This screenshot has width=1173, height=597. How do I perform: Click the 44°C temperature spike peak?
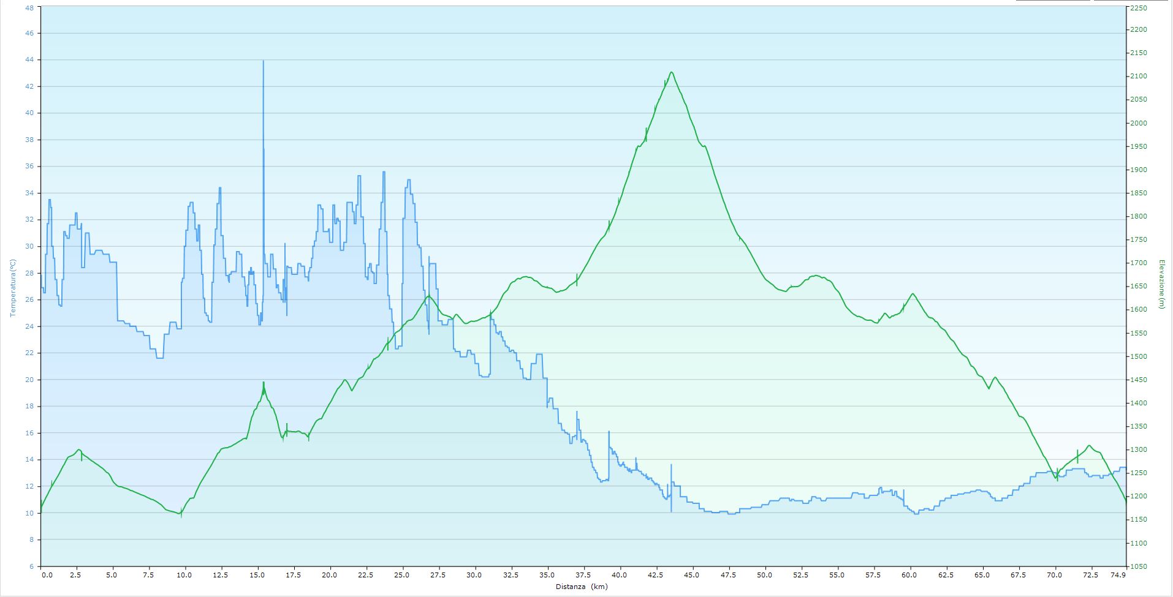[264, 61]
